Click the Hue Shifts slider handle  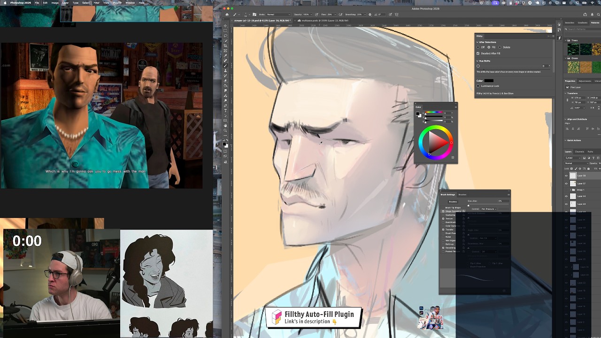478,66
